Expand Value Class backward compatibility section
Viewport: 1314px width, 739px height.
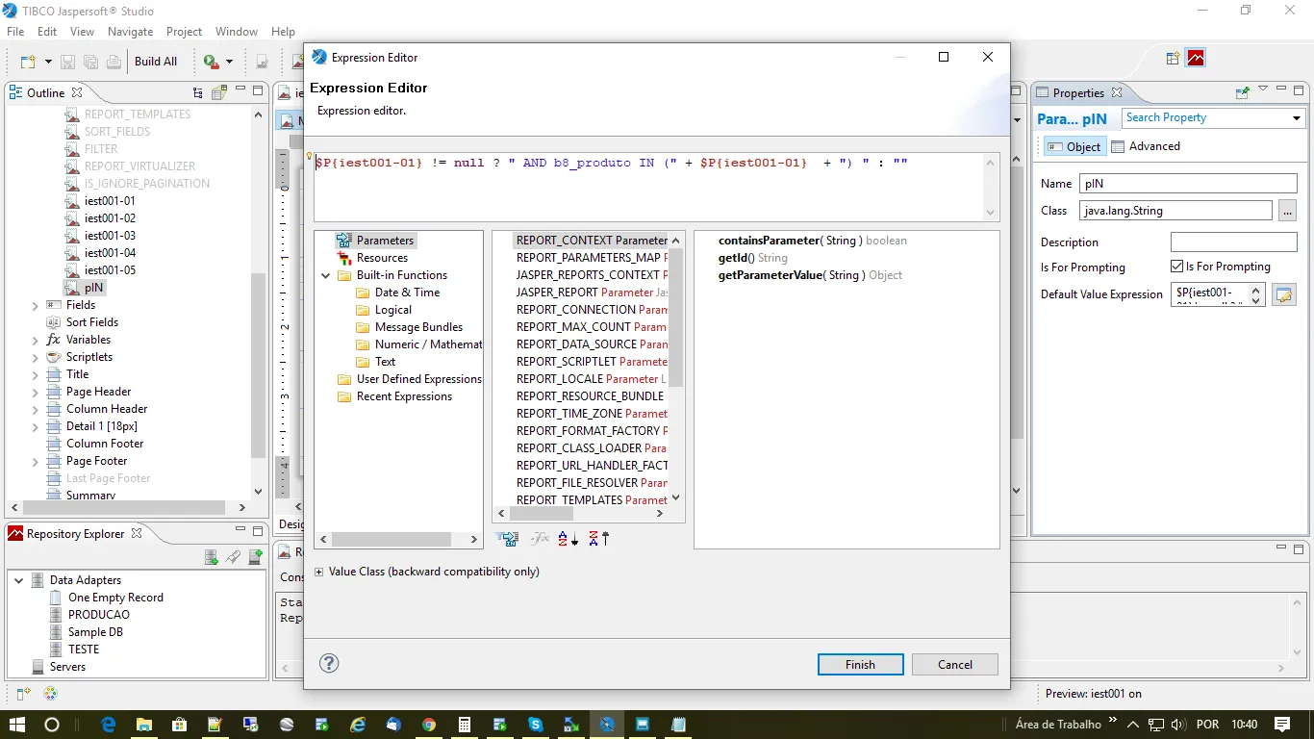click(319, 572)
